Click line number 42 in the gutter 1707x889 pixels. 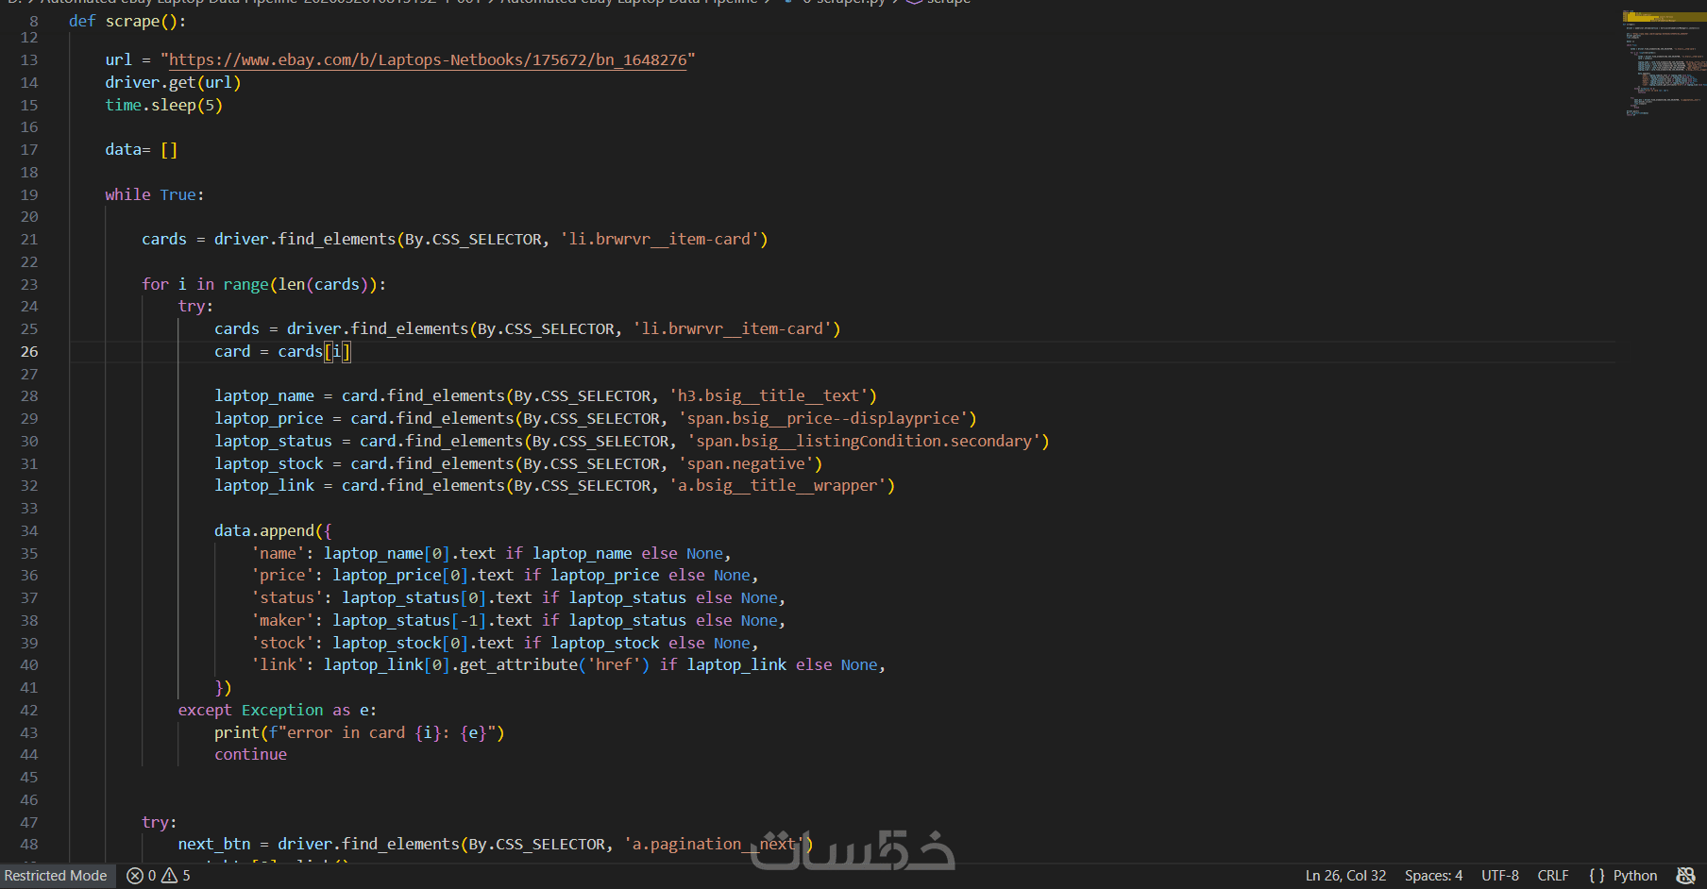[29, 711]
